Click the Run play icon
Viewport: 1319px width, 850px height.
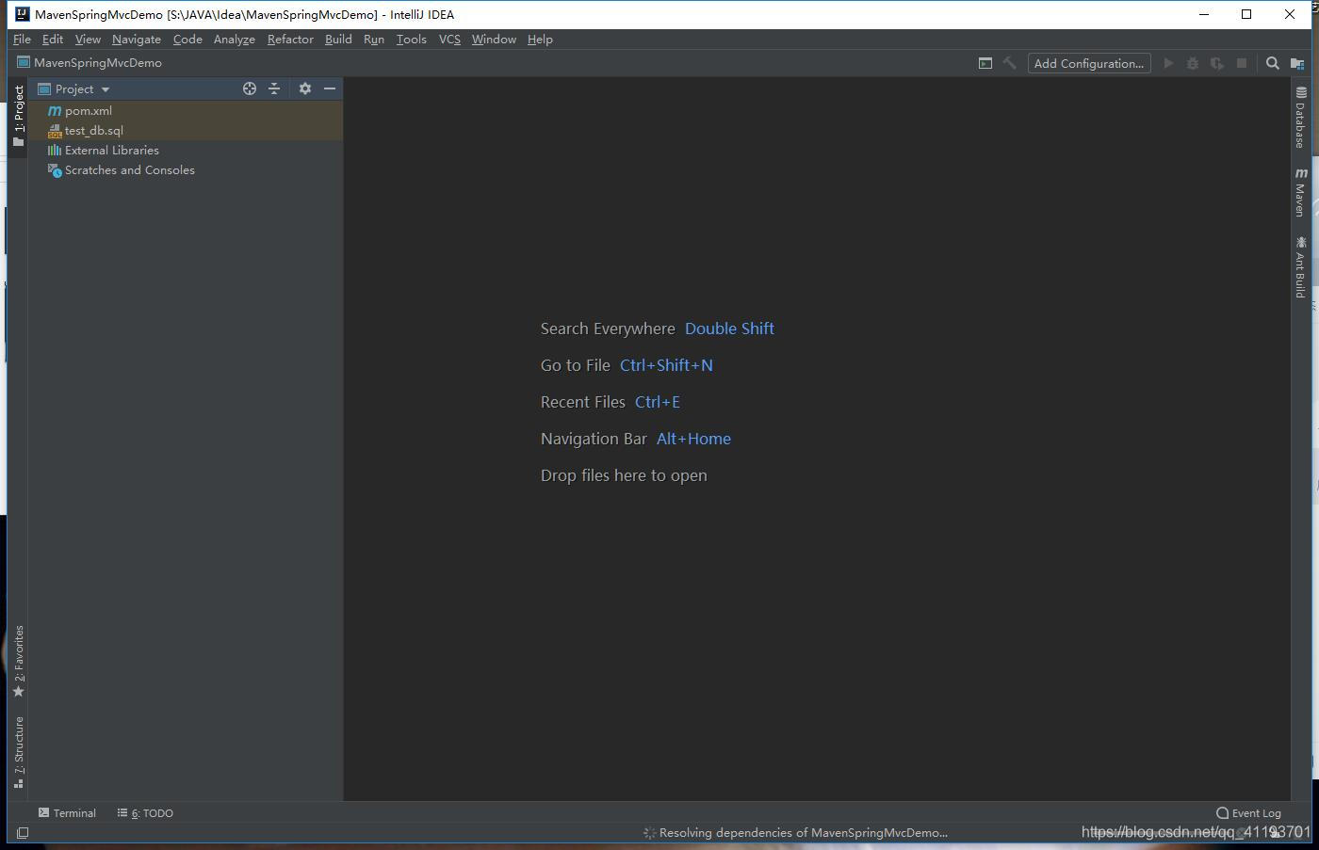tap(1168, 63)
